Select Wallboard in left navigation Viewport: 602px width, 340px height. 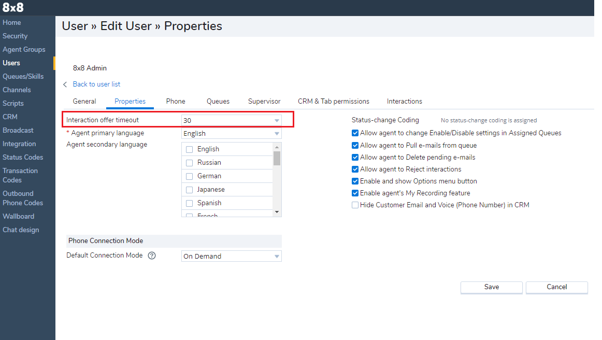(x=19, y=217)
